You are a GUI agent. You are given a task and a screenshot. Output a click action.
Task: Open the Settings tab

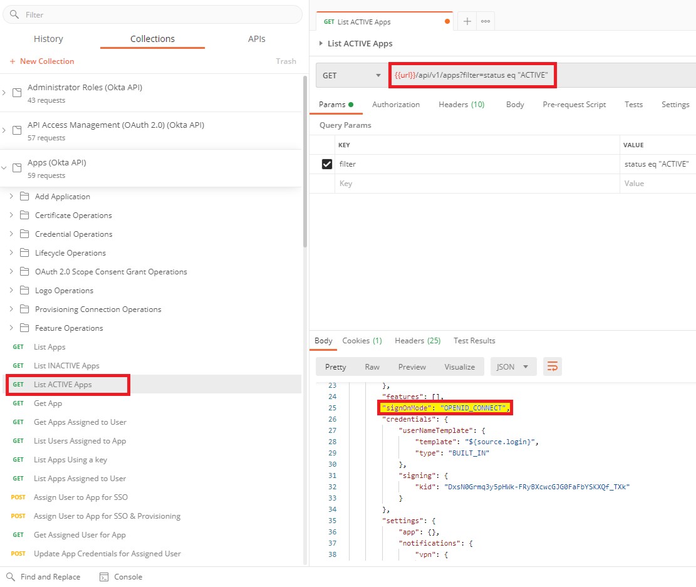pos(675,105)
